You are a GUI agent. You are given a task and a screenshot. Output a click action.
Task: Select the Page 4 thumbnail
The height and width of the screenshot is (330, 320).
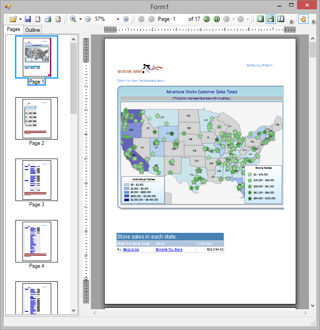click(37, 241)
